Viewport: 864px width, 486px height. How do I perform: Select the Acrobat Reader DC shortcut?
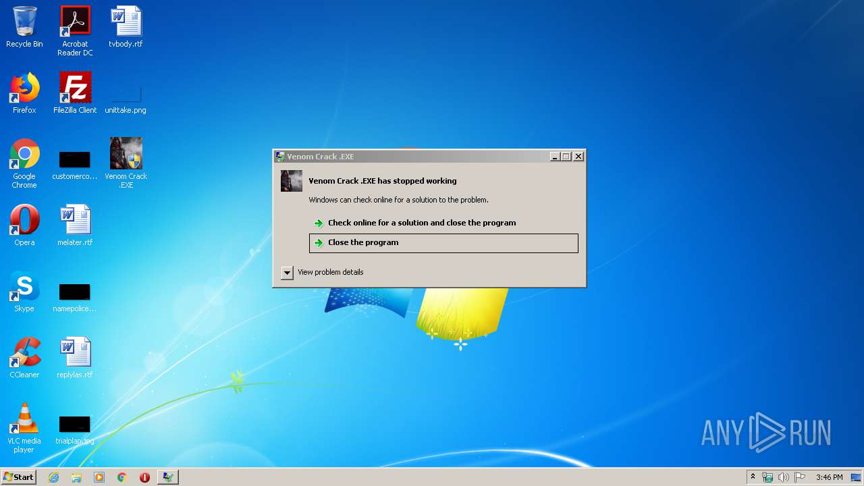(x=75, y=31)
